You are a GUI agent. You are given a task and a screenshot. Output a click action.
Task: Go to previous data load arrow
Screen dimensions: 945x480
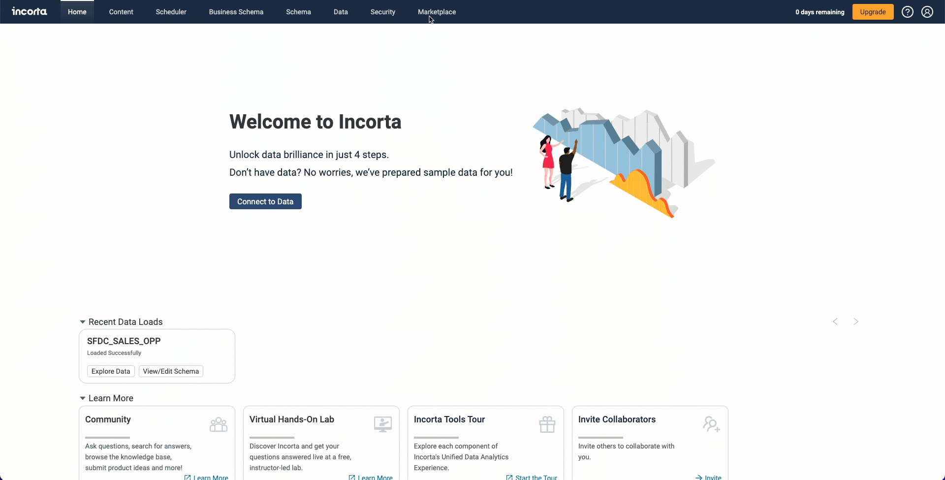click(x=835, y=321)
